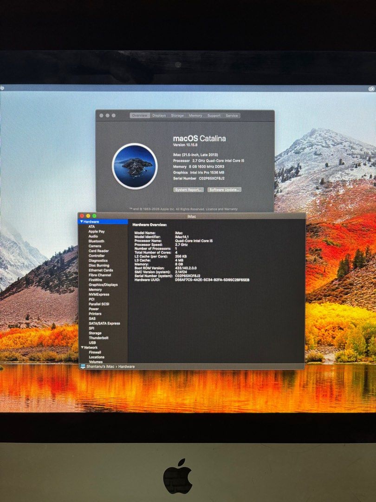Click the Hardware UUID value
This screenshot has width=376, height=502.
[x=212, y=280]
